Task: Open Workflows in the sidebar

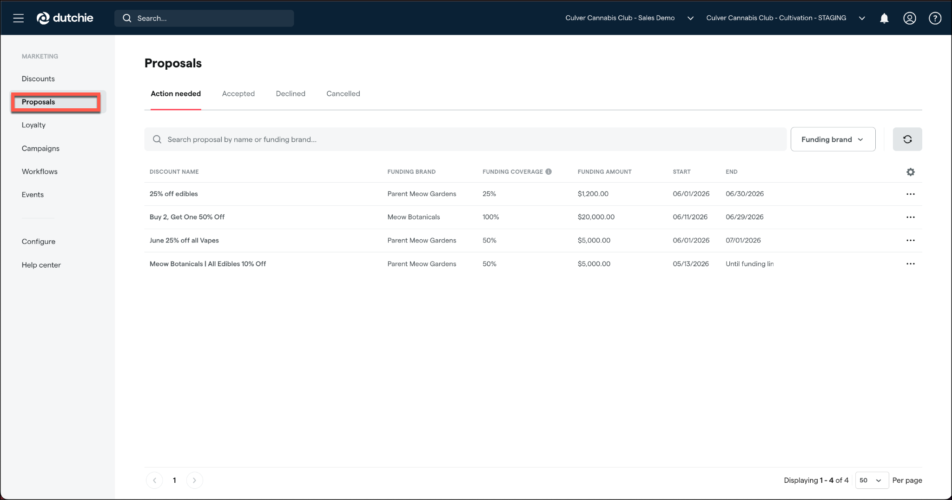Action: tap(40, 171)
